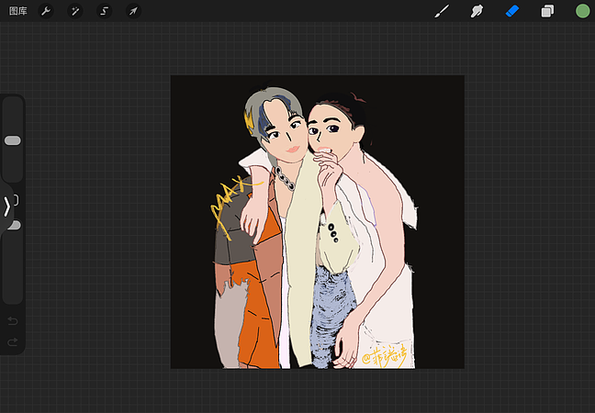Click the redo arrow in sidebar

[x=13, y=342]
